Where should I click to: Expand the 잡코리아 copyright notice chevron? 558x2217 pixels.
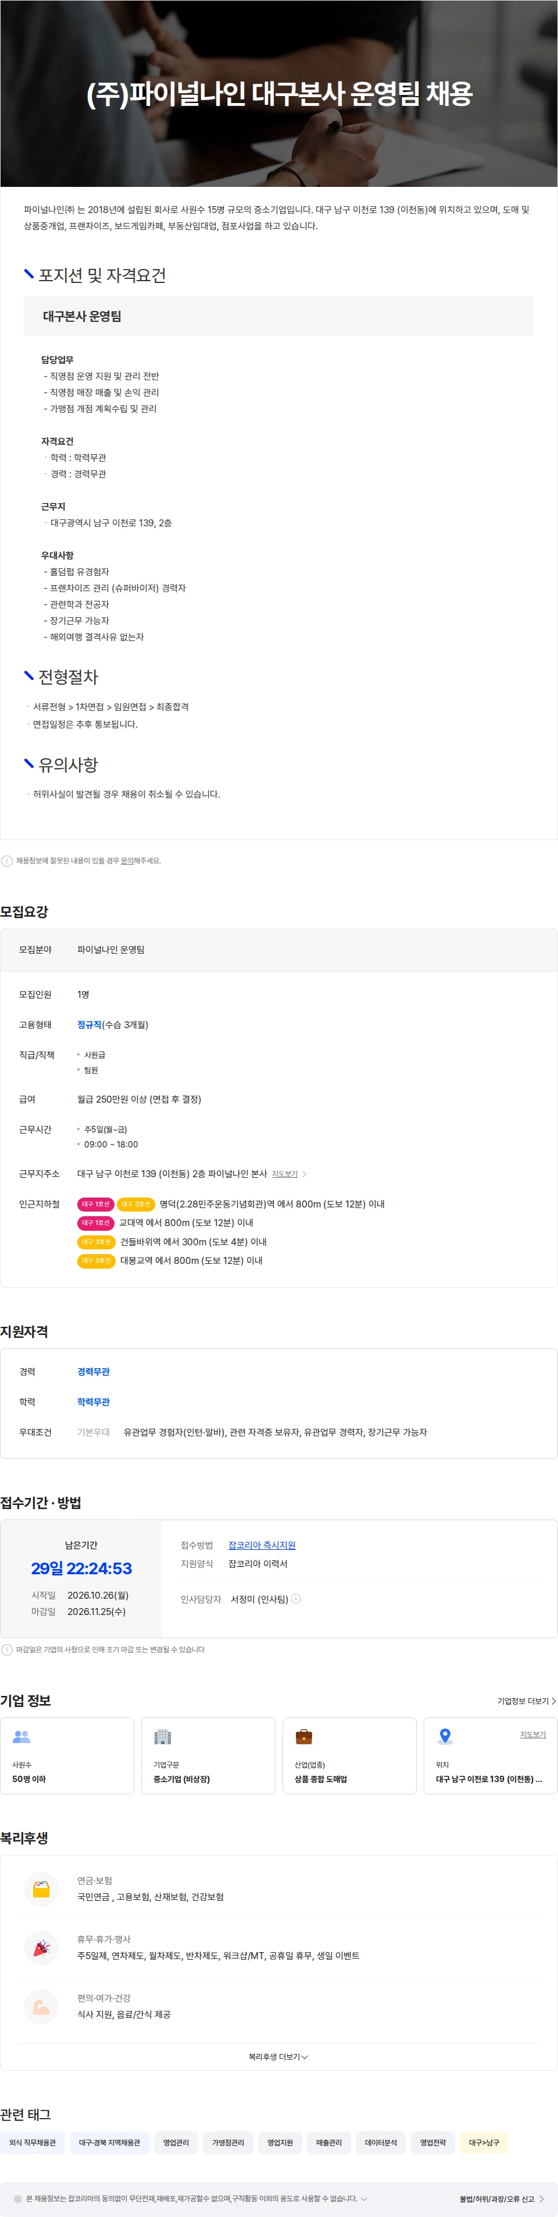(364, 2199)
